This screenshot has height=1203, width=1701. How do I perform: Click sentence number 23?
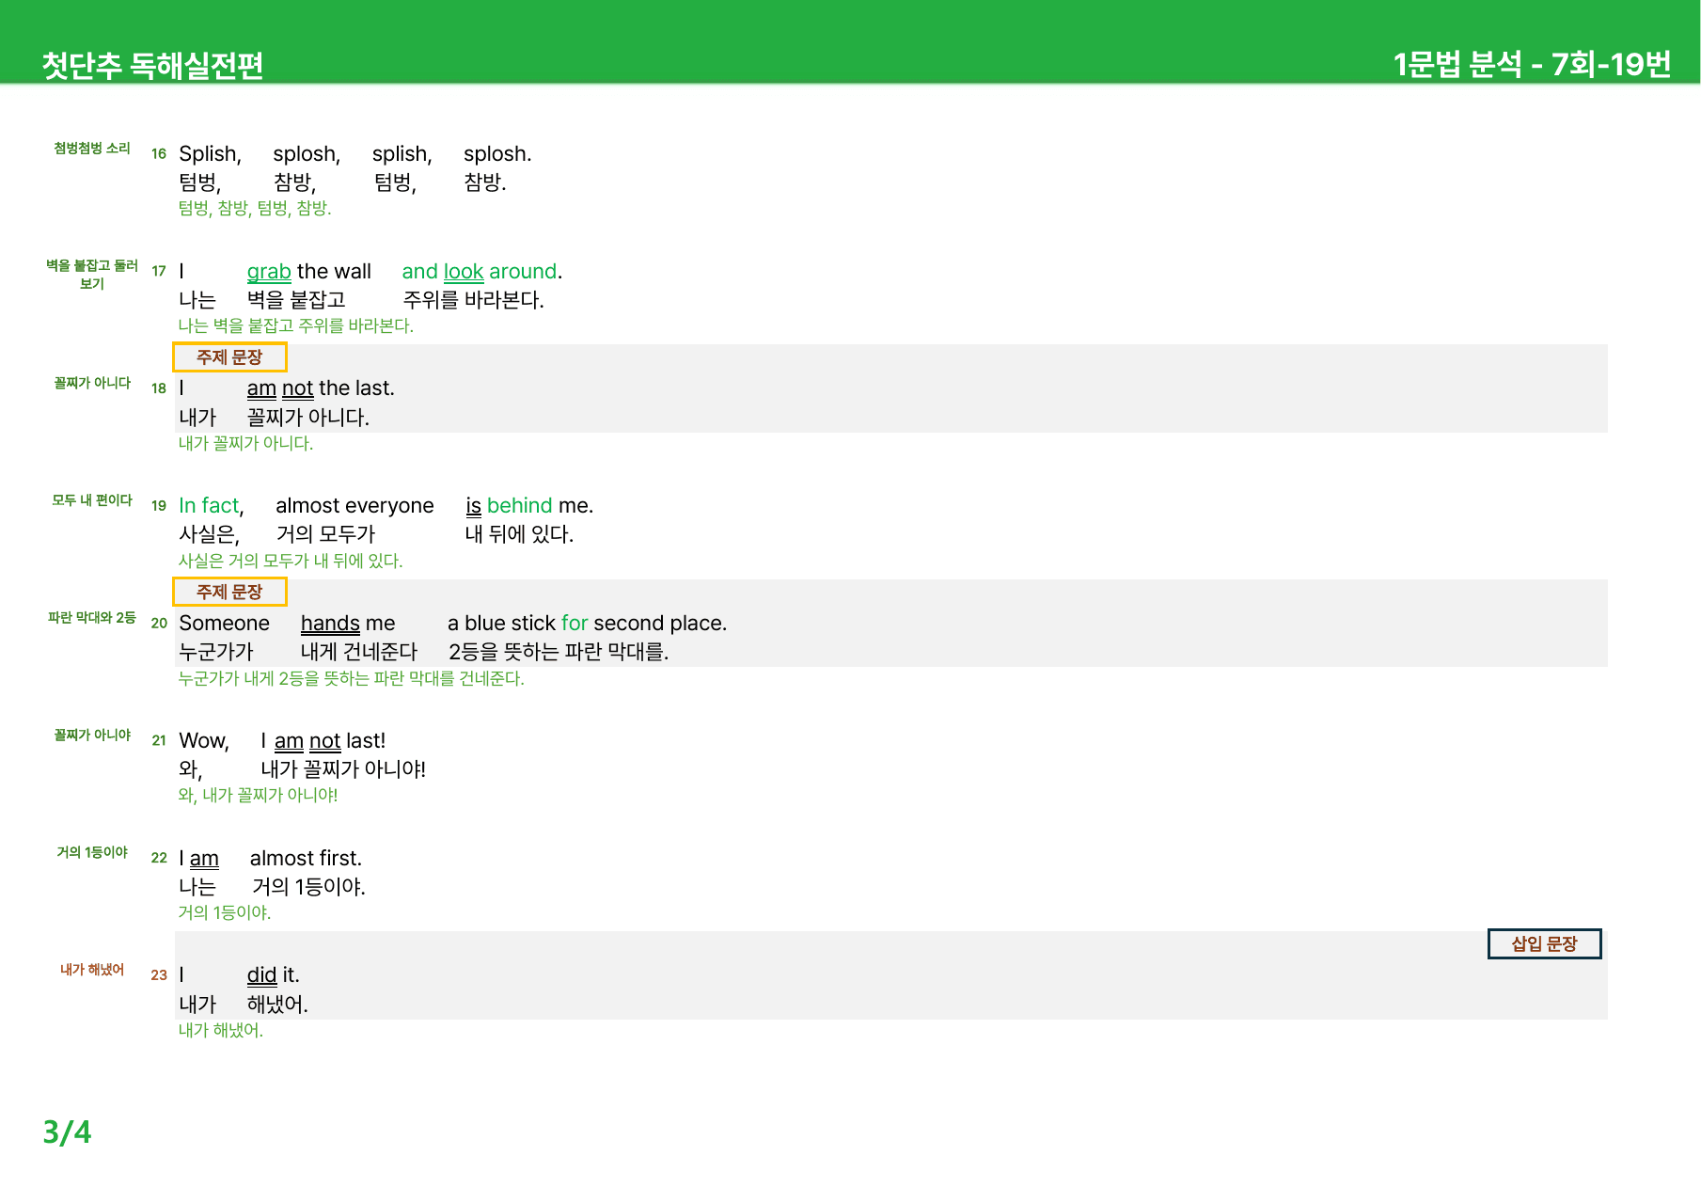159,975
